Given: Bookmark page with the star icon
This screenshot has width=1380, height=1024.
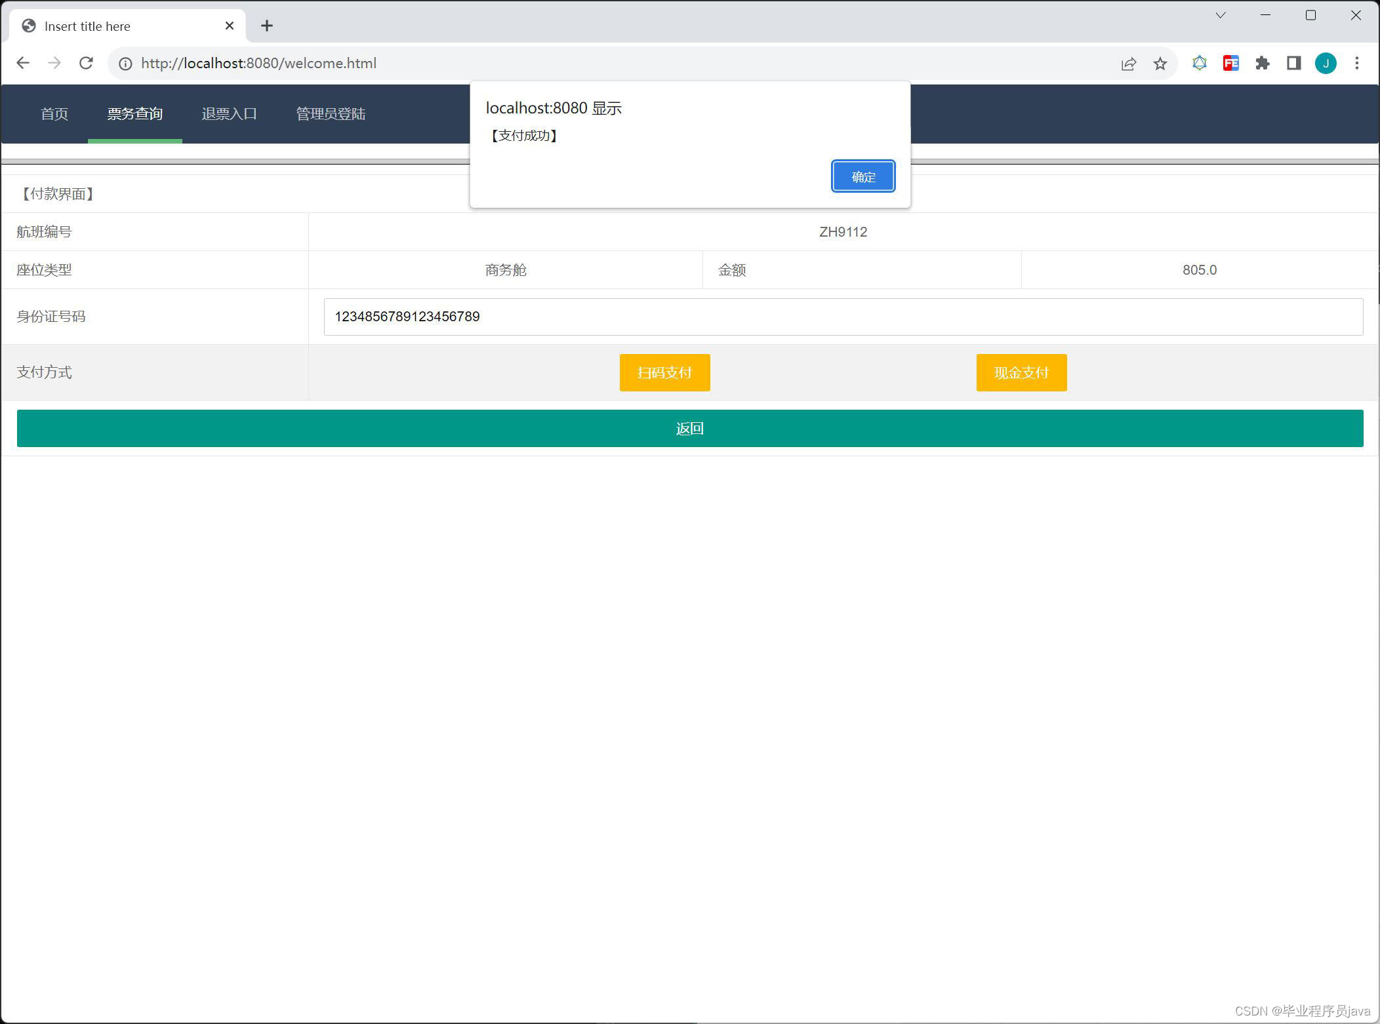Looking at the screenshot, I should click(x=1160, y=64).
